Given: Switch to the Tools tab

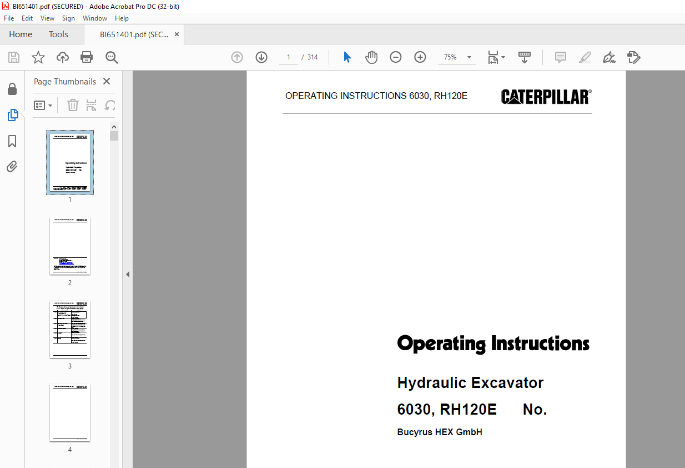Looking at the screenshot, I should (58, 34).
